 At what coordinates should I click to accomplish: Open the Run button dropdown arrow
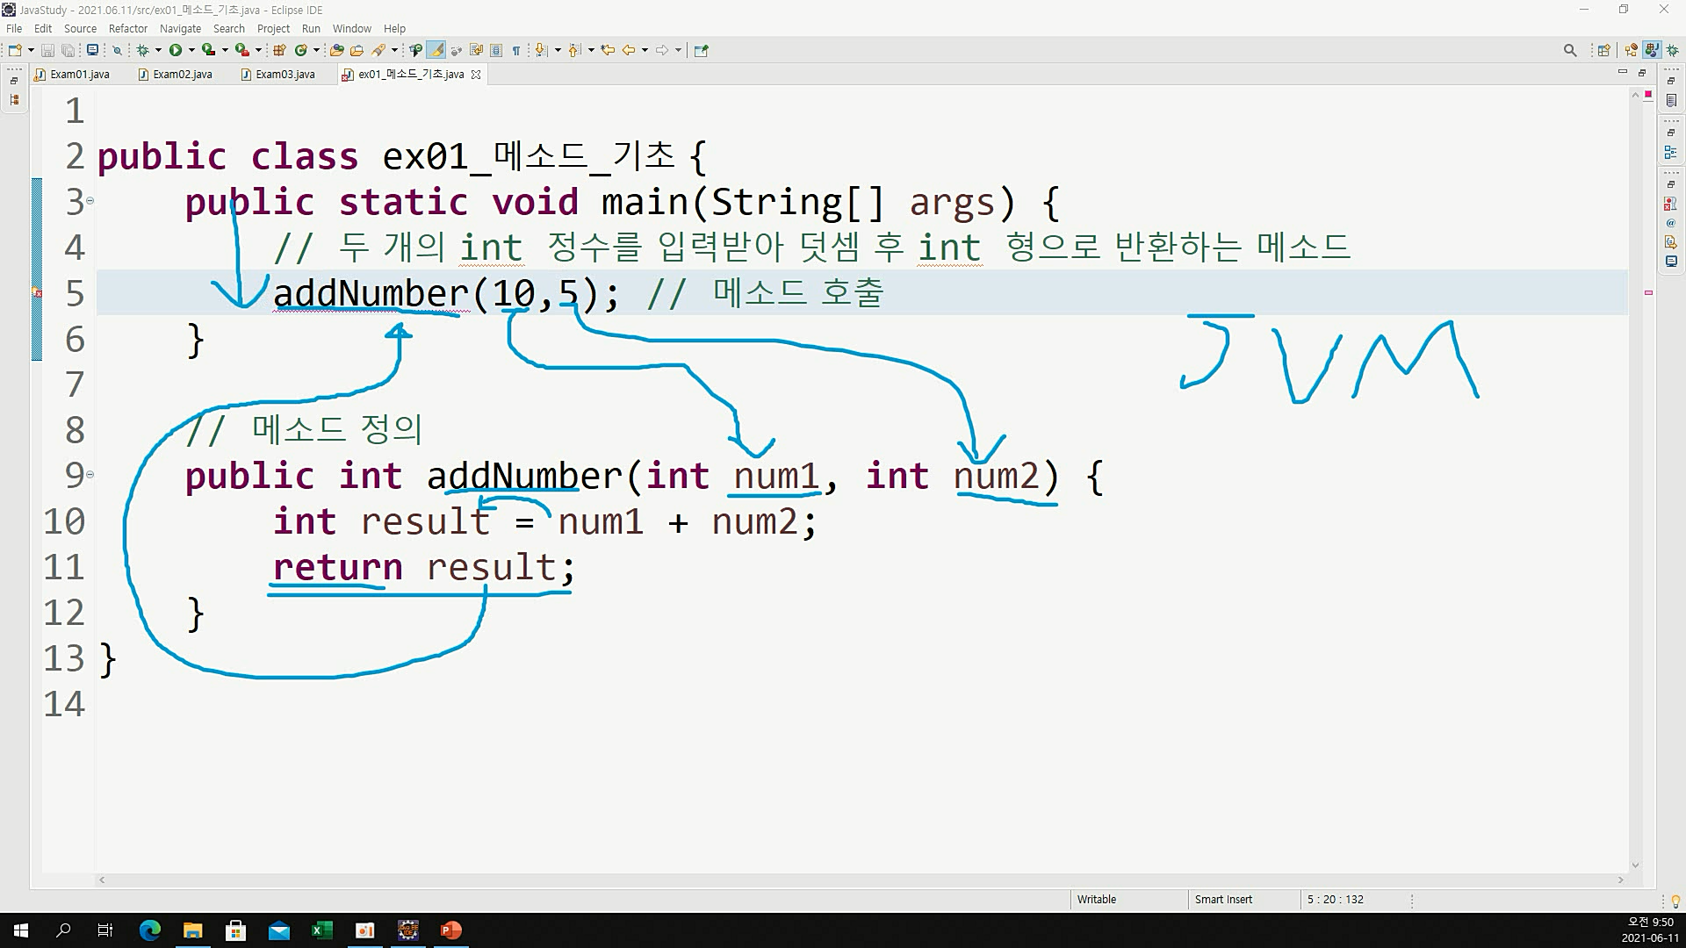tap(191, 50)
